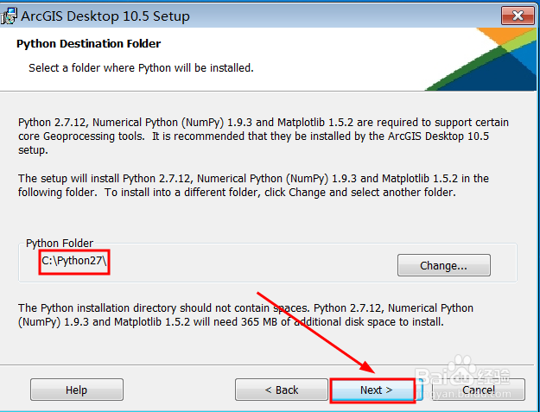This screenshot has width=540, height=412.
Task: Select the C:\Python27\ folder path
Action: (x=74, y=262)
